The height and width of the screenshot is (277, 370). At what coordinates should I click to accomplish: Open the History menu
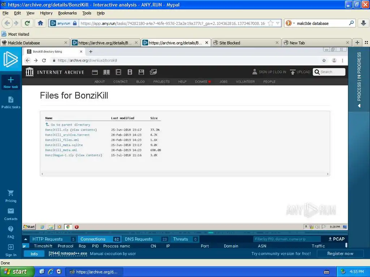(46, 13)
